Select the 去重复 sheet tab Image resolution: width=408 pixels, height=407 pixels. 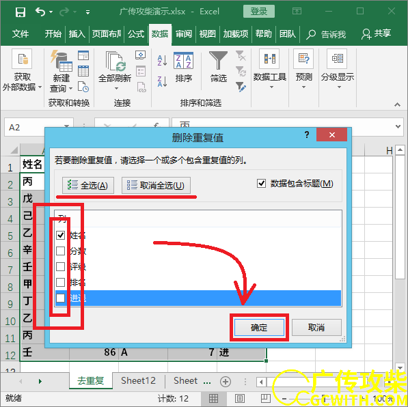pos(90,381)
